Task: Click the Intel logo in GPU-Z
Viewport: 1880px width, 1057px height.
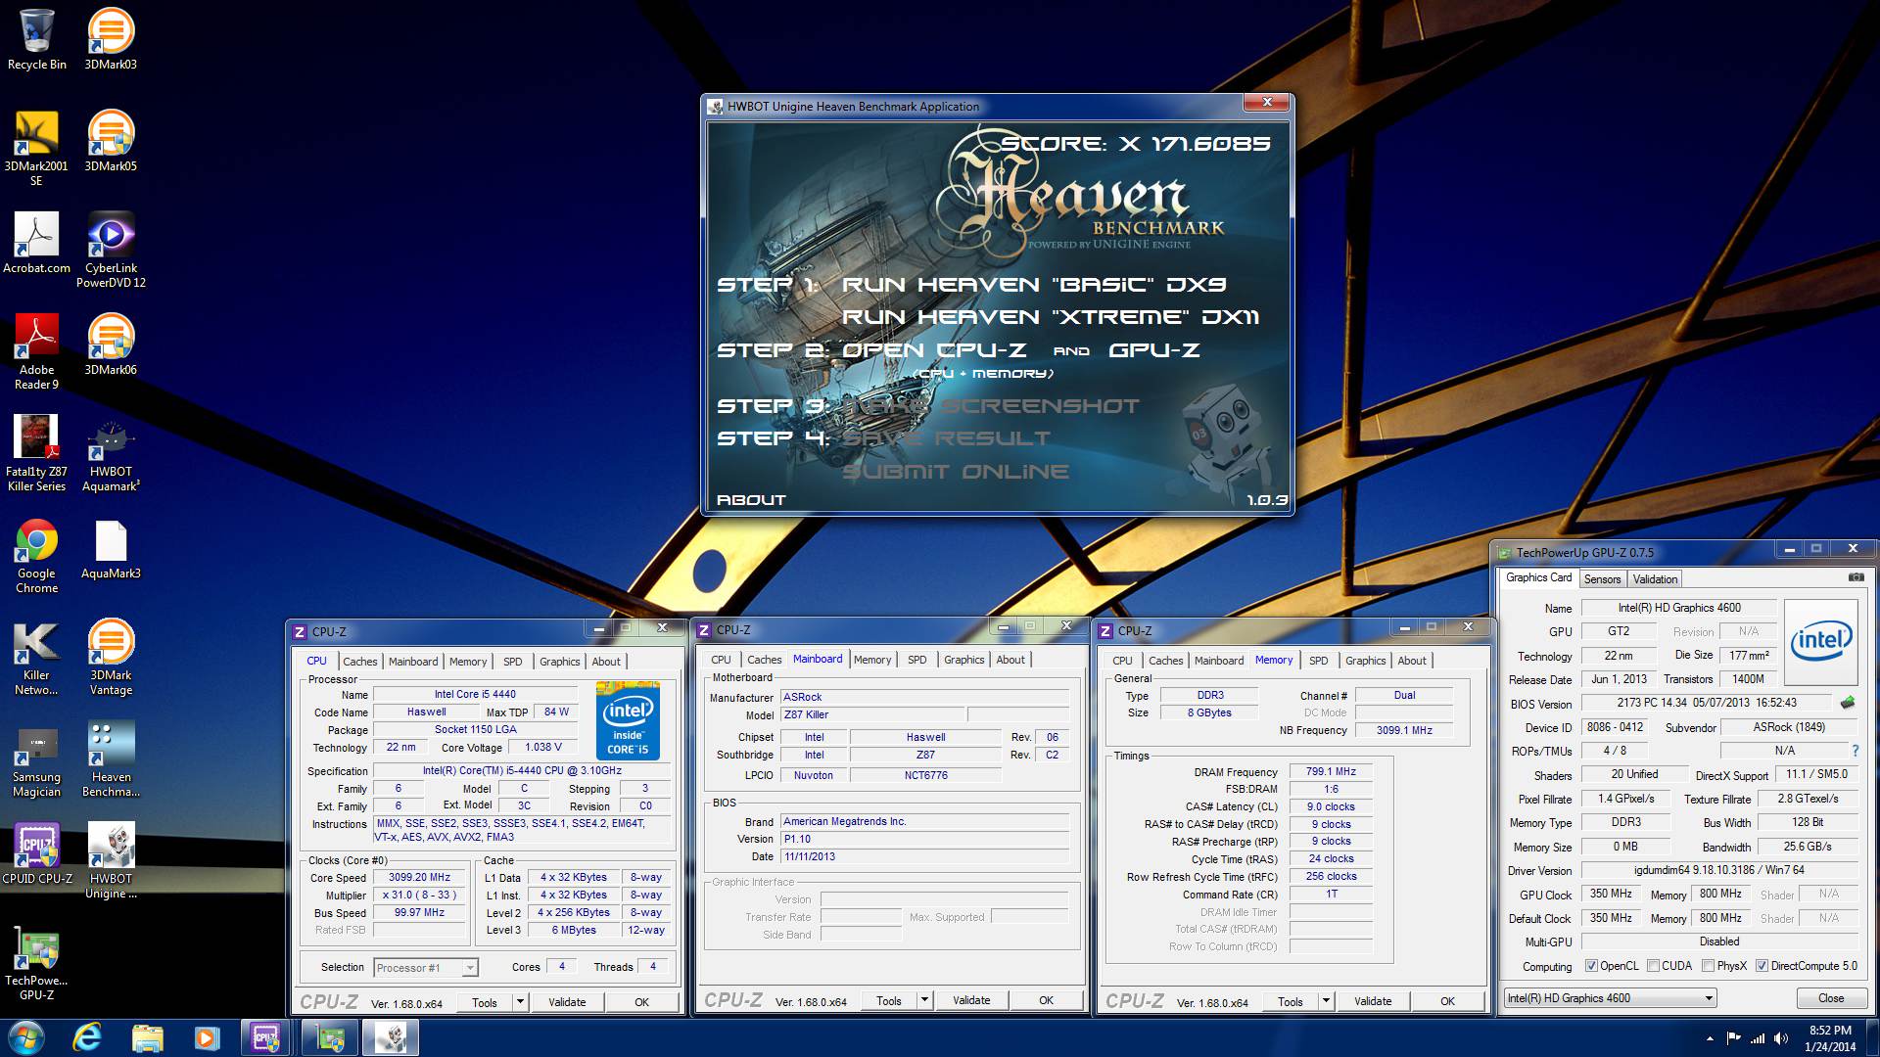Action: (x=1821, y=641)
